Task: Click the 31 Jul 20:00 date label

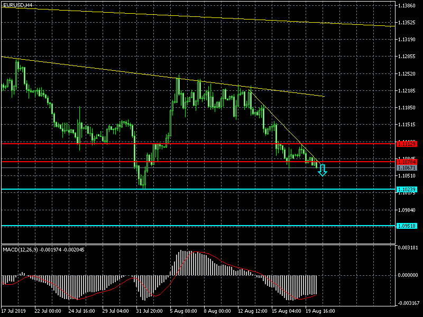Action: coord(149,311)
